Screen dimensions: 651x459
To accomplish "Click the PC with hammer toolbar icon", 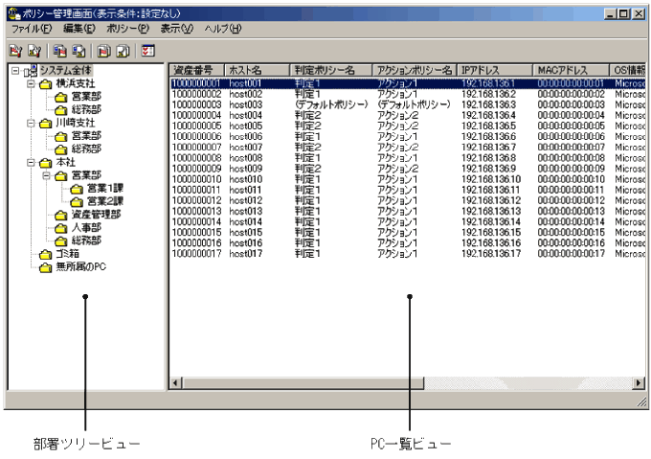I will pos(79,51).
